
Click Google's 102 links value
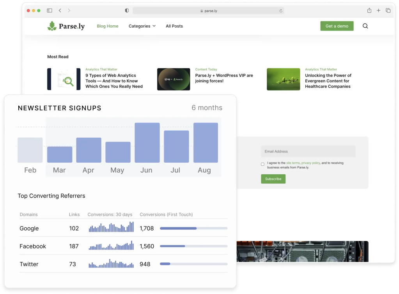point(74,228)
